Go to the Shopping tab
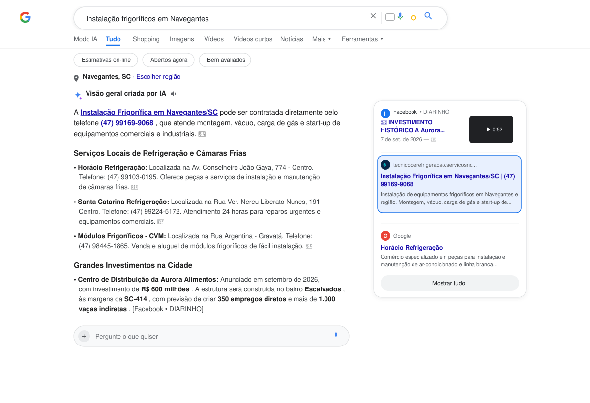The image size is (590, 403). click(x=146, y=39)
